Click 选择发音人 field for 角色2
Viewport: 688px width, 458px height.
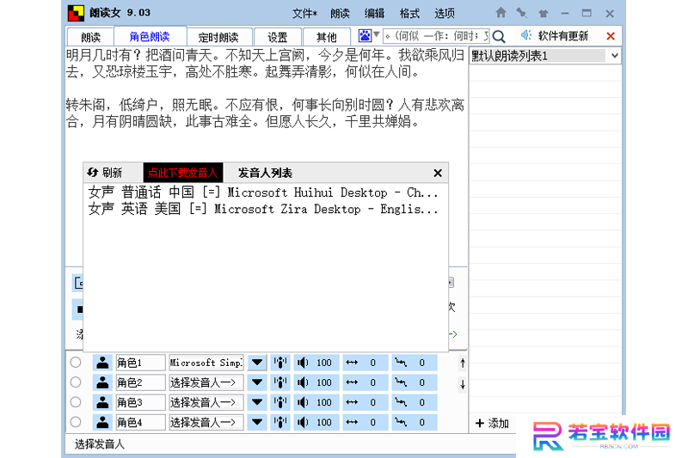click(x=206, y=382)
